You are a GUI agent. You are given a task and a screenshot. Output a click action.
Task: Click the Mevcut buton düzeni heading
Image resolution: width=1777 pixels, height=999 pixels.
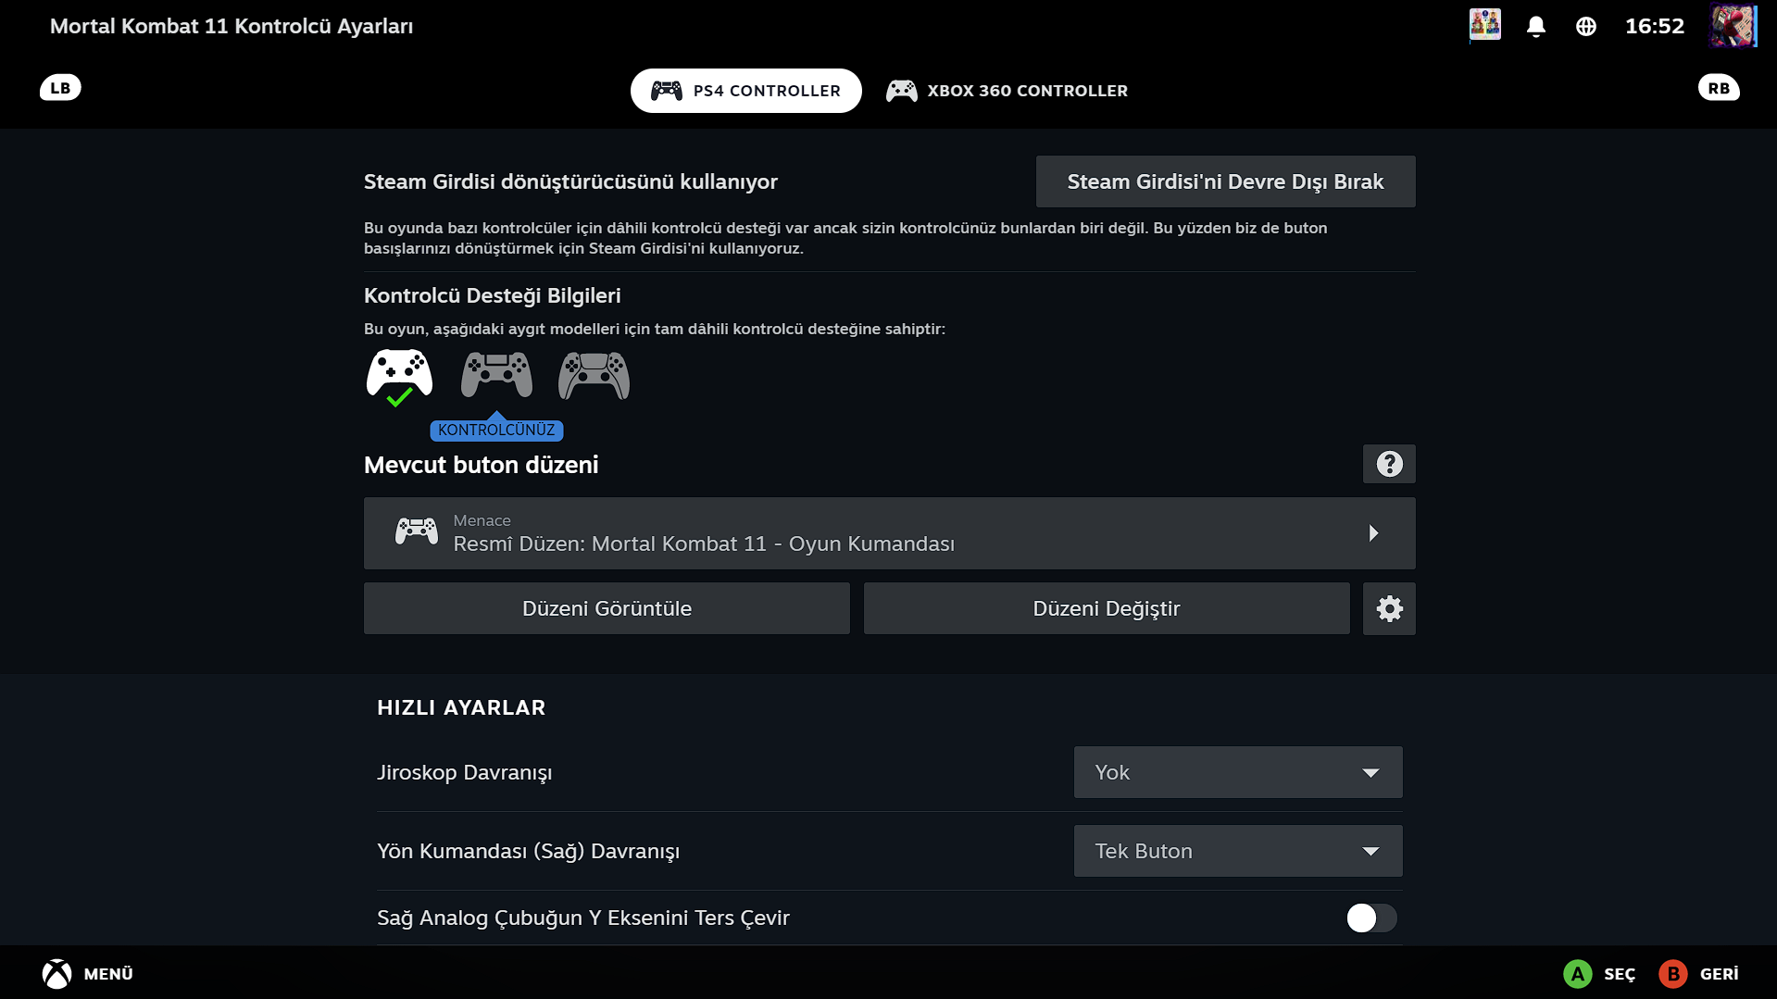(x=481, y=465)
